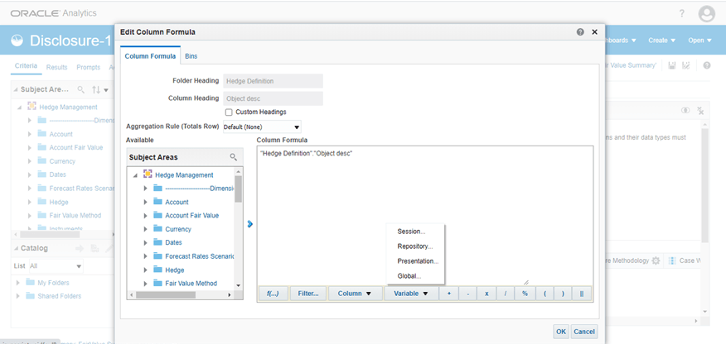726x344 pixels.
Task: Open Aggregation Rule Default (None) dropdown
Action: [x=263, y=127]
